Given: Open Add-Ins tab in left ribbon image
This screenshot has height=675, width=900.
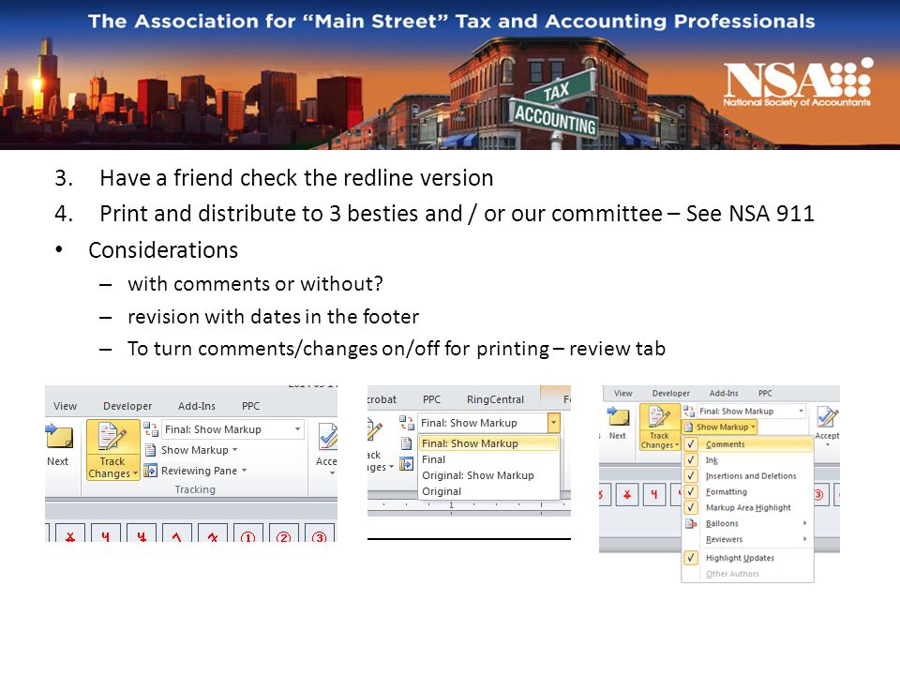Looking at the screenshot, I should (197, 406).
